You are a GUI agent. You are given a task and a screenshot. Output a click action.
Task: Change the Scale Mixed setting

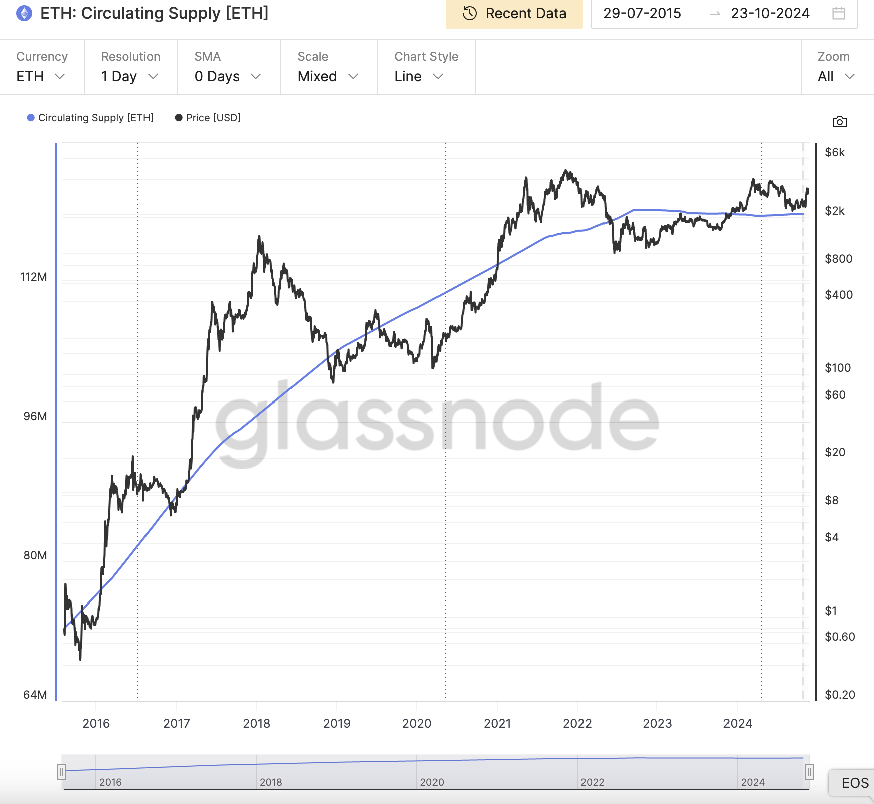click(x=328, y=76)
